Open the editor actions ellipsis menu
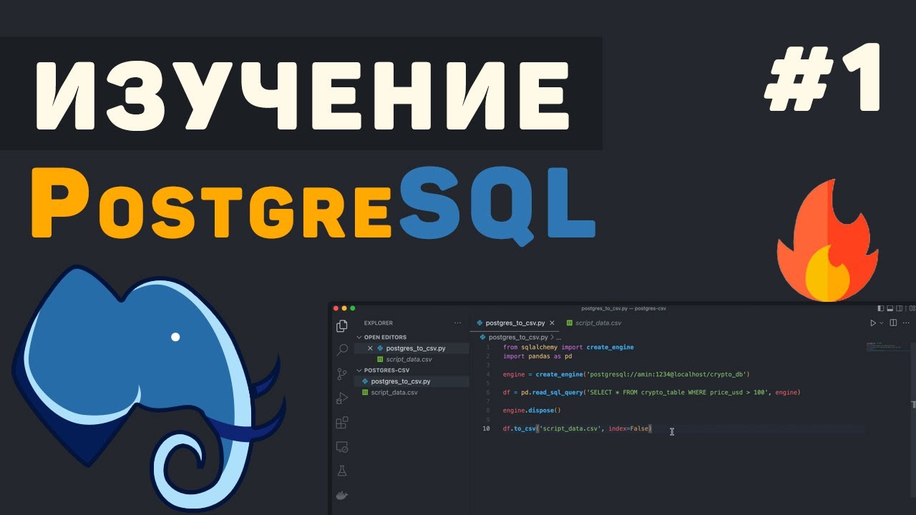This screenshot has width=916, height=515. [907, 323]
